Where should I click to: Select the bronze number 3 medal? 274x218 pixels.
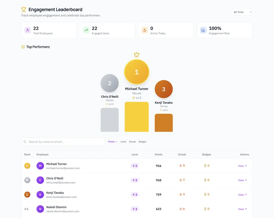[164, 89]
